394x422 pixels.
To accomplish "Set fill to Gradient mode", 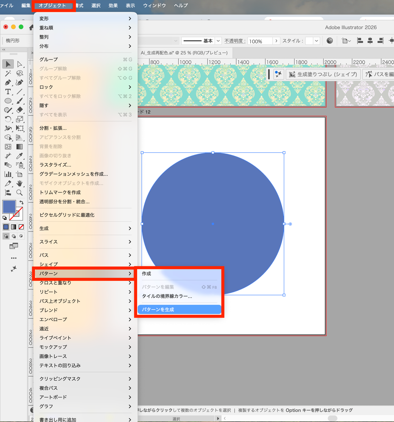I will point(14,227).
